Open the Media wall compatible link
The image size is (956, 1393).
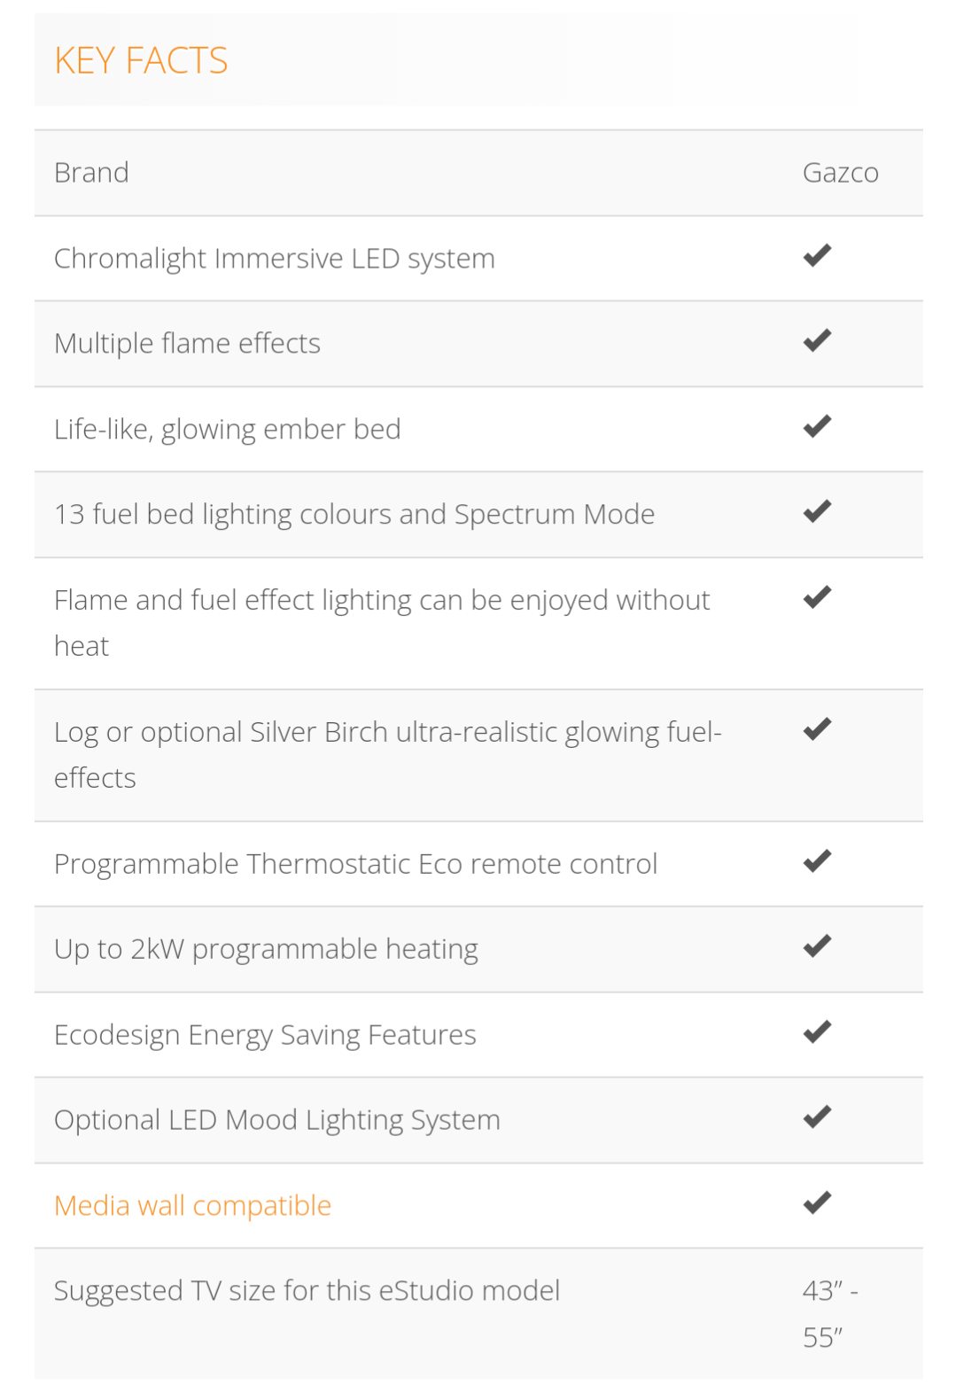pos(192,1206)
